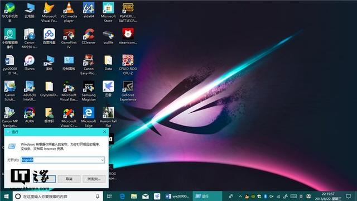Select the AURA desktop shortcut
This screenshot has height=201, width=357.
click(x=30, y=115)
